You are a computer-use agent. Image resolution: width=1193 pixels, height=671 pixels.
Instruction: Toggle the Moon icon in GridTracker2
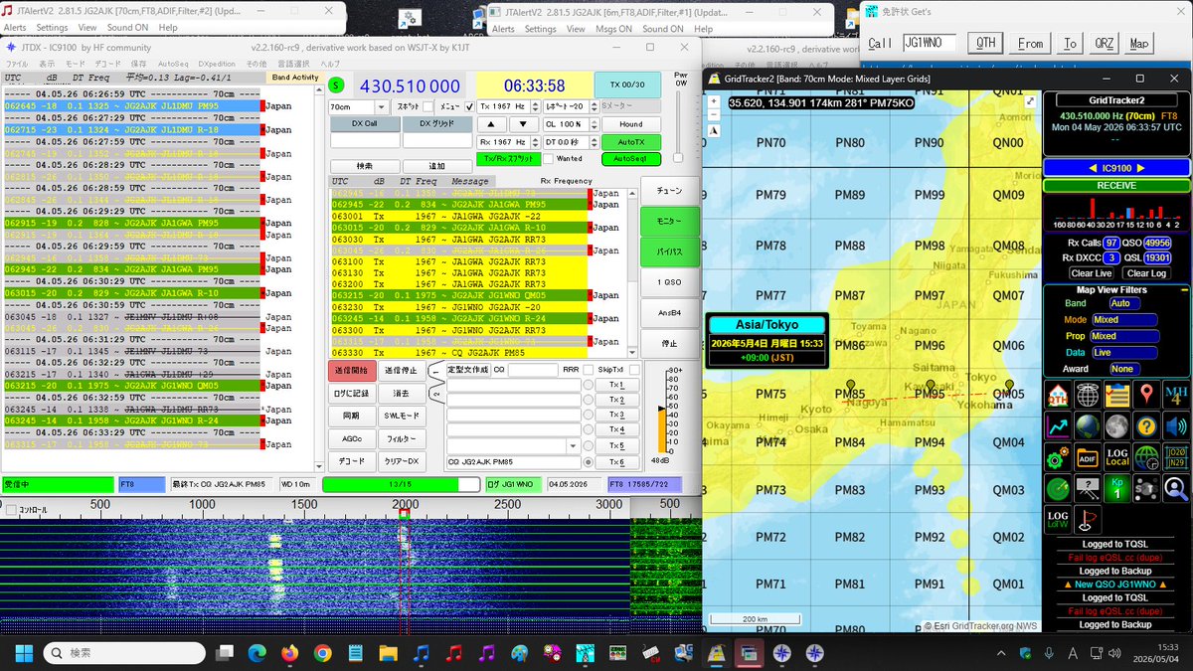(x=1117, y=426)
